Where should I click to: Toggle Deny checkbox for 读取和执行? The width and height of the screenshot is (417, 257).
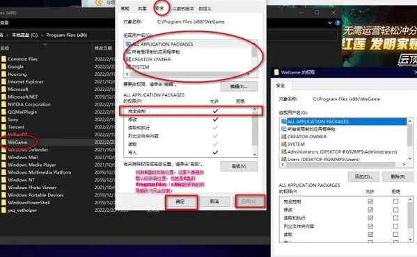pyautogui.click(x=395, y=218)
